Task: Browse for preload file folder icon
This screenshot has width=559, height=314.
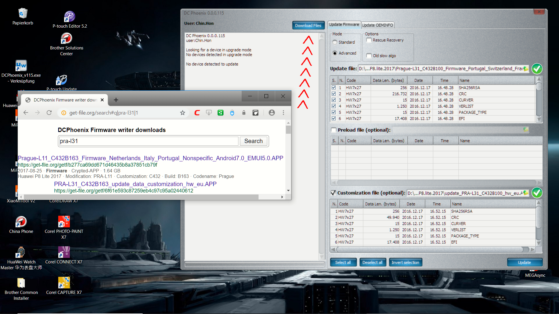Action: (x=526, y=130)
